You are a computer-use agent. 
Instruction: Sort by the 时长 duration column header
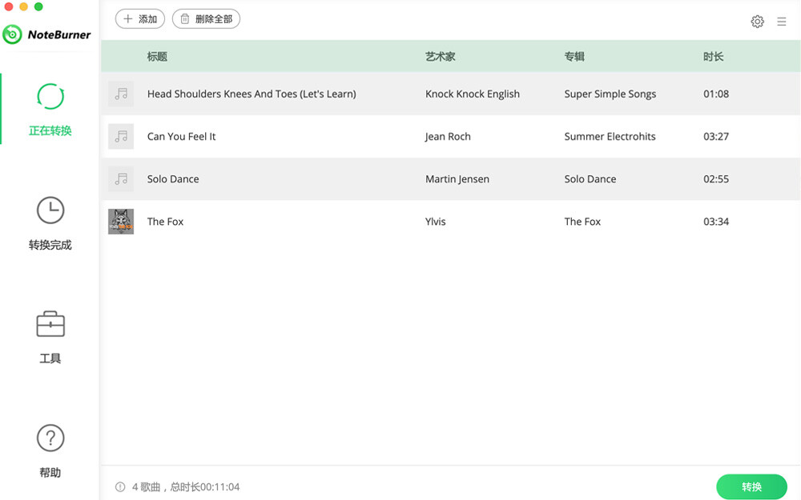714,57
